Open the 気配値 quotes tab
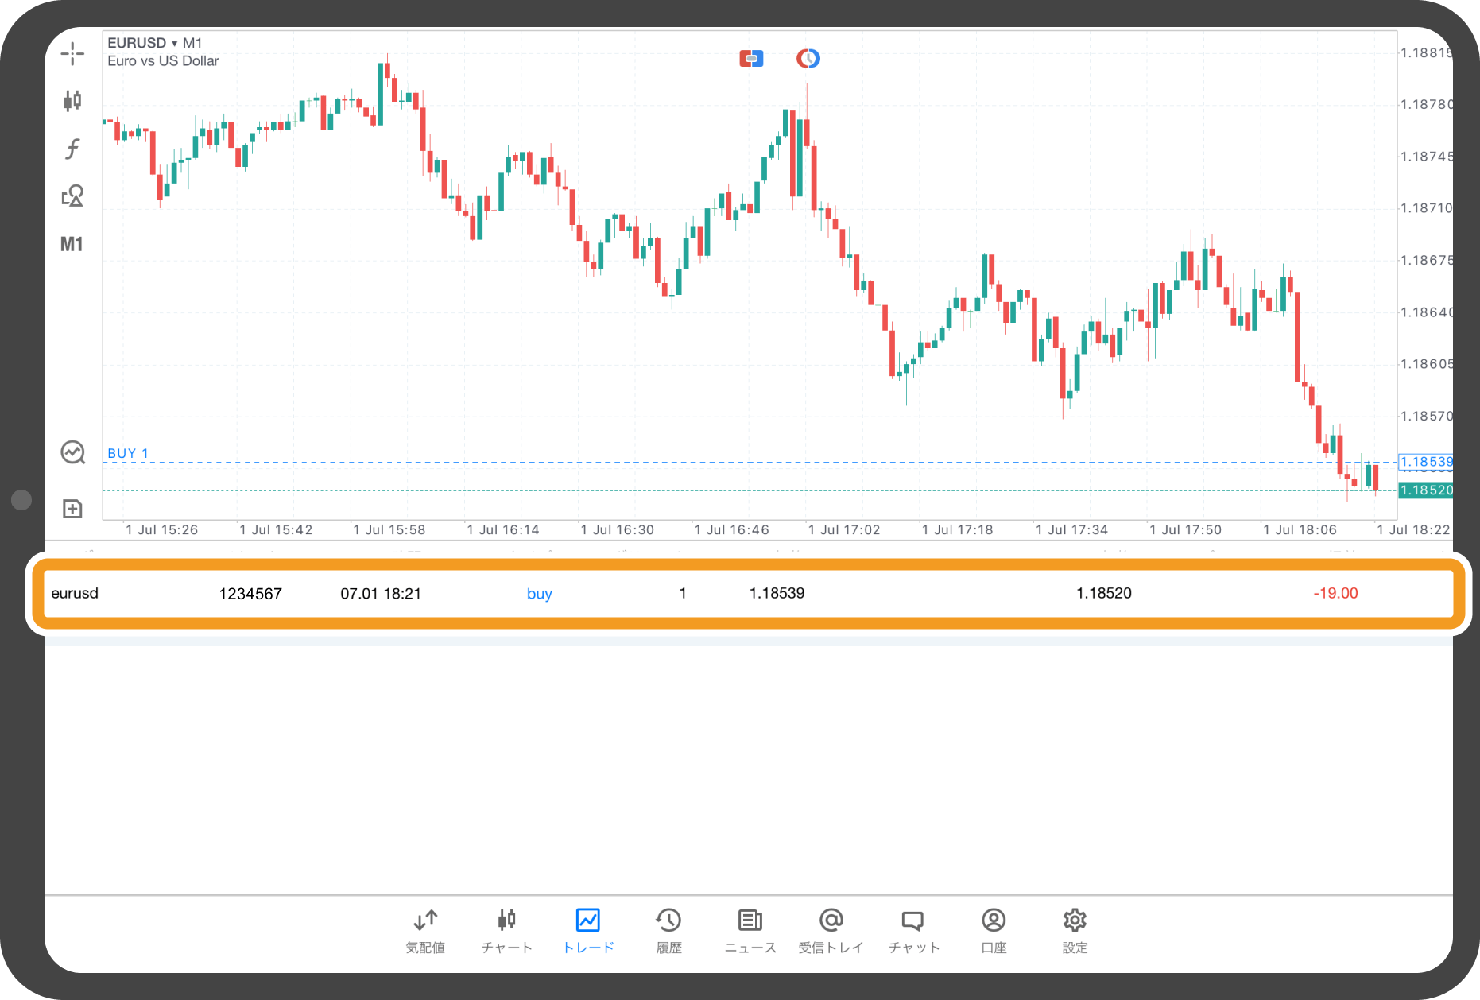Viewport: 1480px width, 1000px height. coord(425,930)
